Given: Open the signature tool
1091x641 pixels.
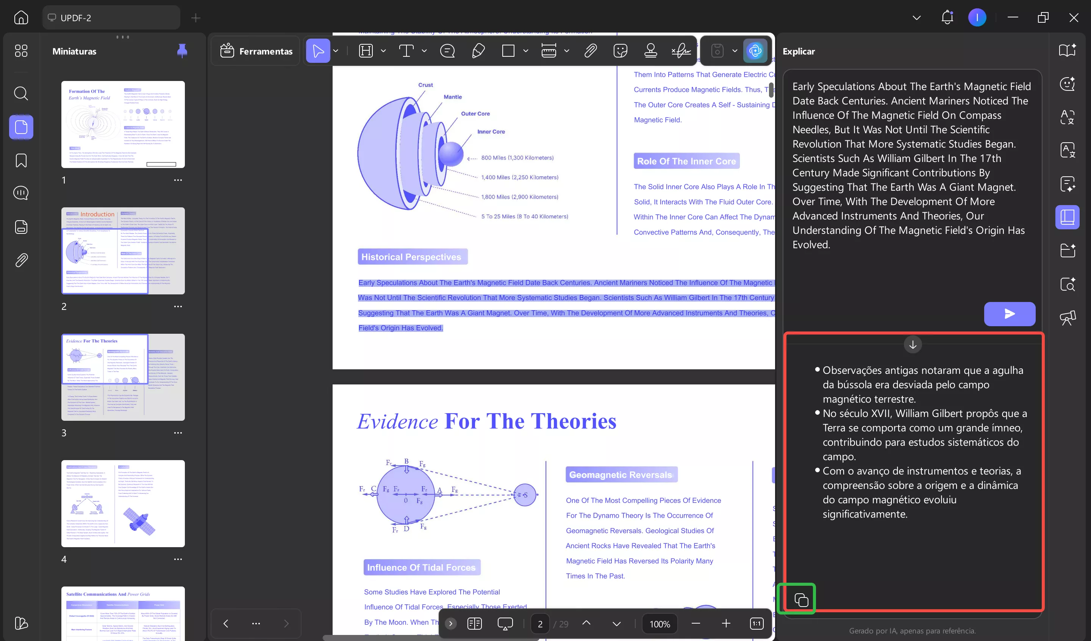Looking at the screenshot, I should 681,51.
